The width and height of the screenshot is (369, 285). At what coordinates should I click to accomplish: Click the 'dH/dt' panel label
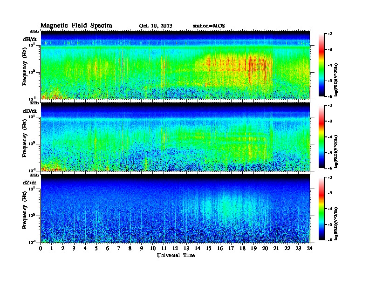(30, 39)
